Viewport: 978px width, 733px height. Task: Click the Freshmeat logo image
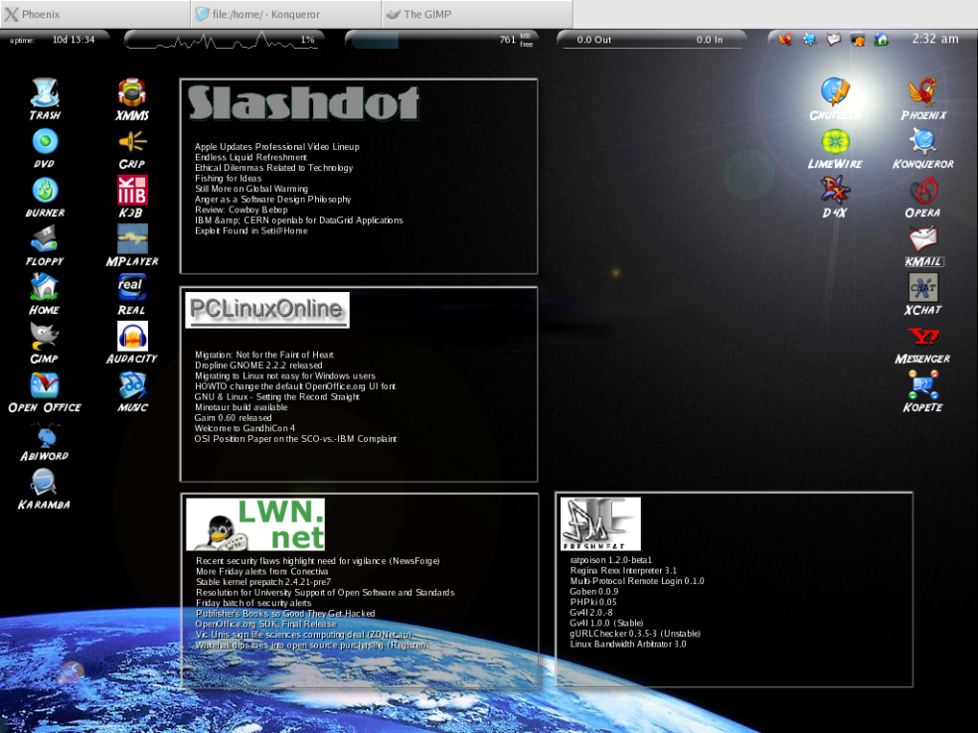coord(600,523)
